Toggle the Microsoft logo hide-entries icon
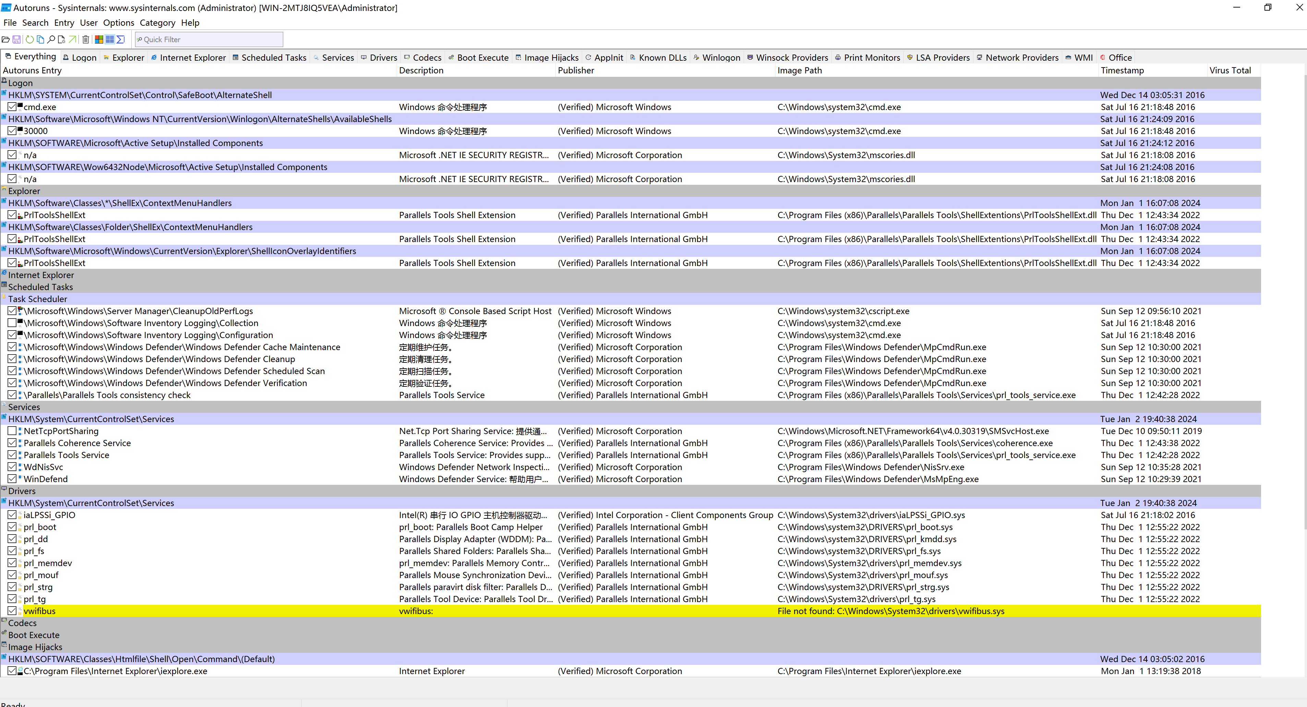Image resolution: width=1307 pixels, height=707 pixels. pos(99,39)
